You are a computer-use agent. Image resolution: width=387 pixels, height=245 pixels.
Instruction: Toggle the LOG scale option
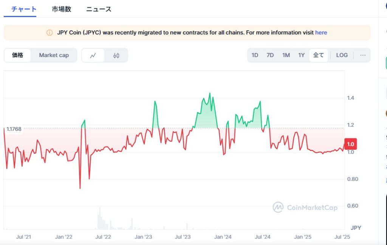[x=341, y=55]
